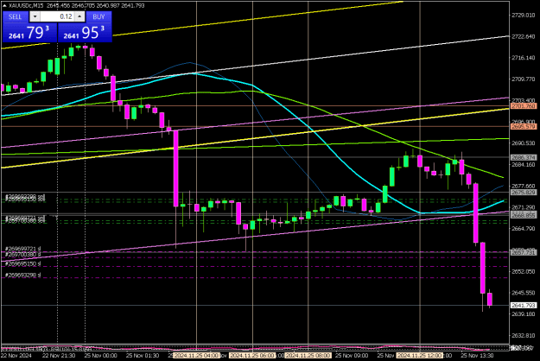This screenshot has width=540, height=361.
Task: Click the 2657.731 stop-loss price tag
Action: point(523,252)
